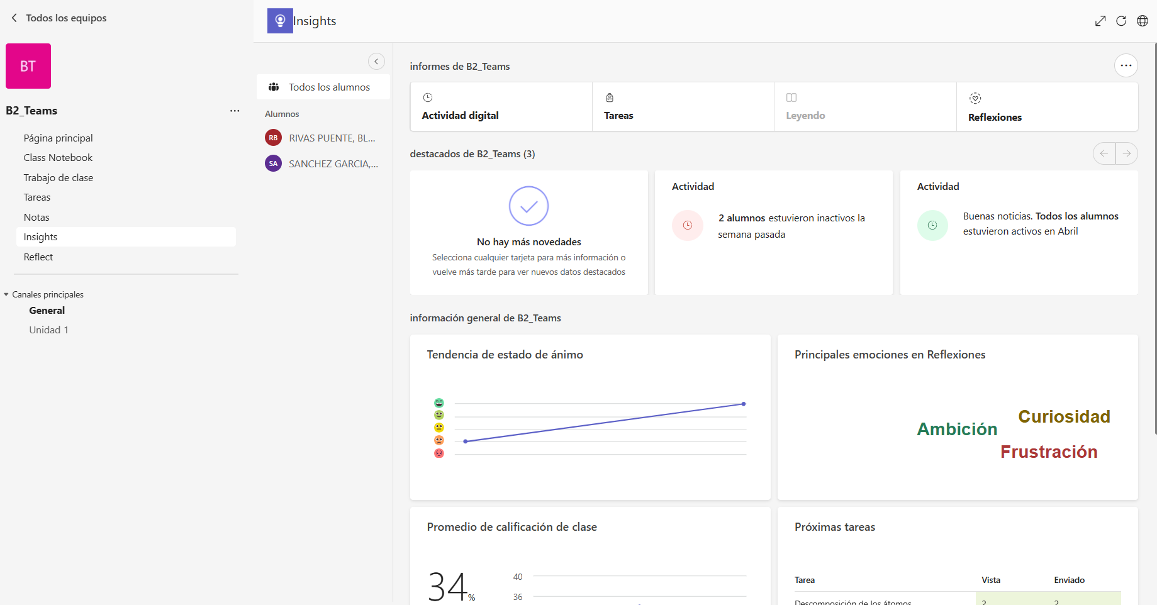
Task: Click the happiest green mood emoji
Action: click(x=439, y=402)
